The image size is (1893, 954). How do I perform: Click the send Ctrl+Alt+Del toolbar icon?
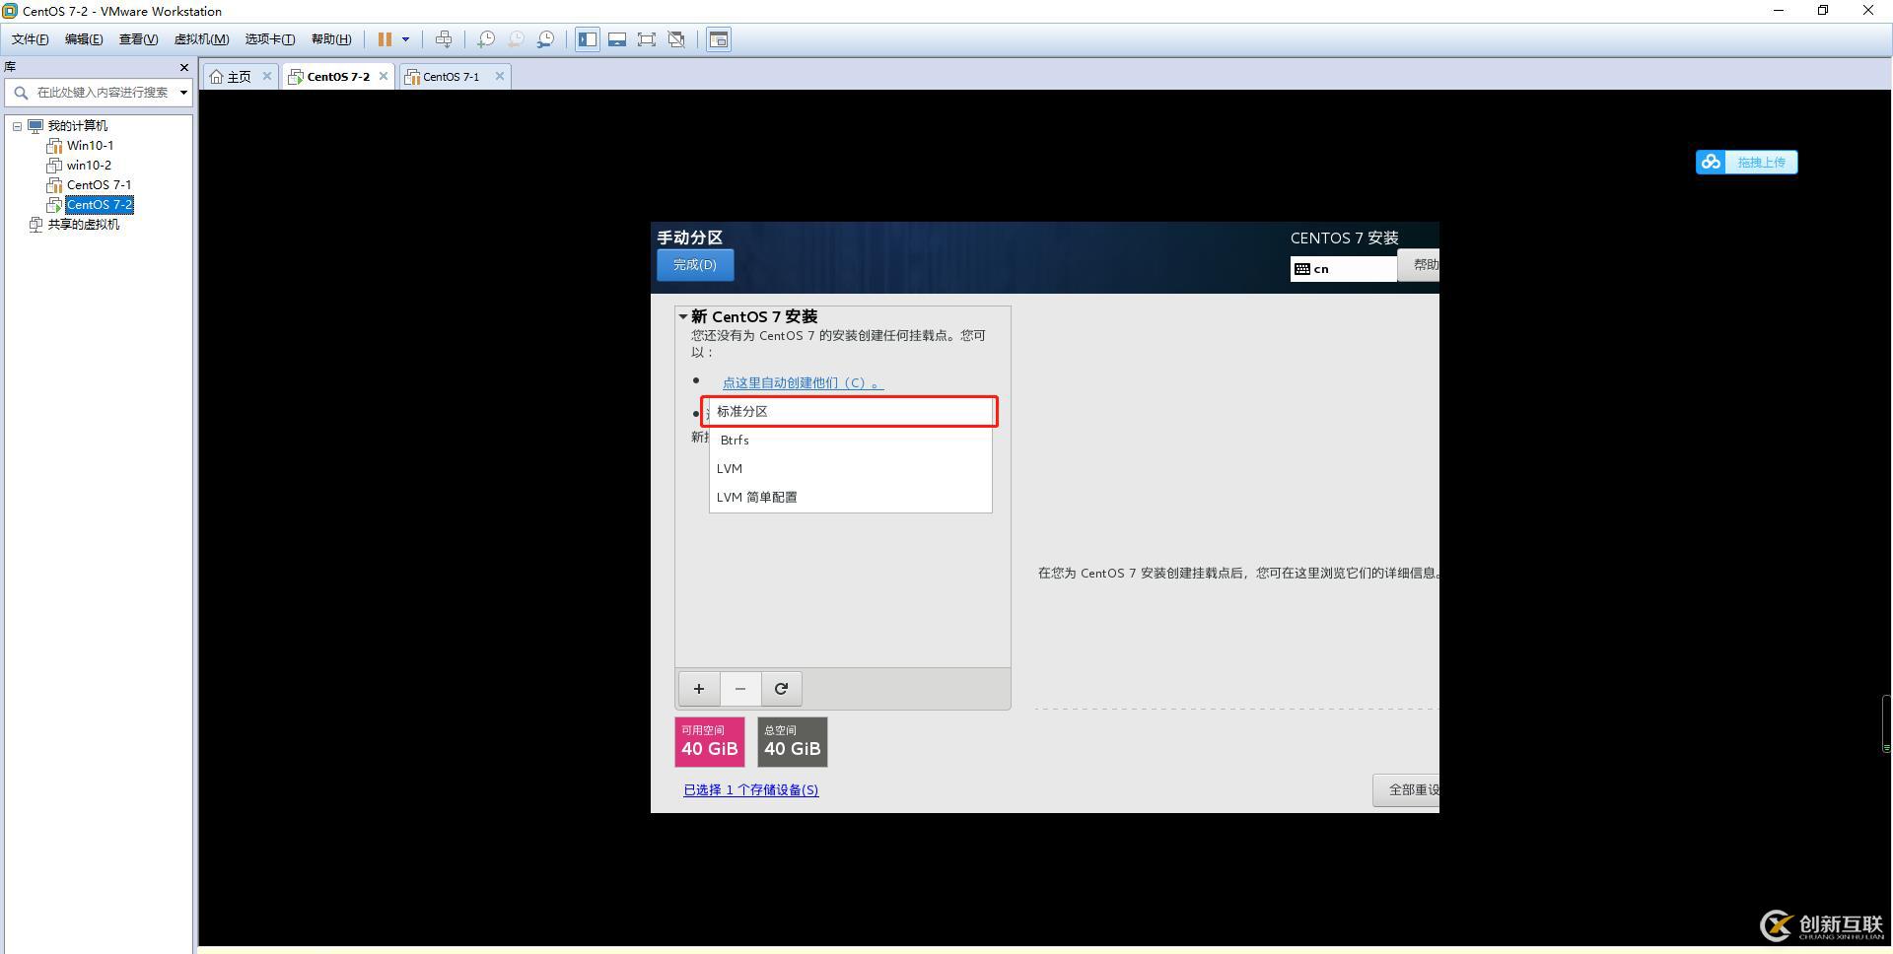444,39
